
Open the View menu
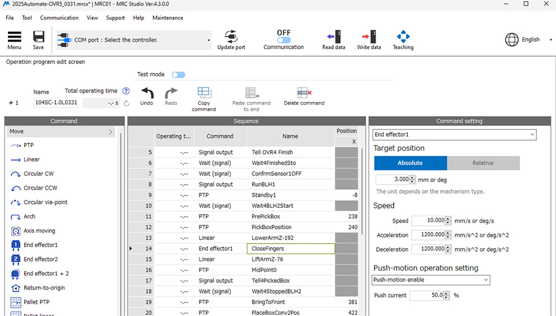92,18
